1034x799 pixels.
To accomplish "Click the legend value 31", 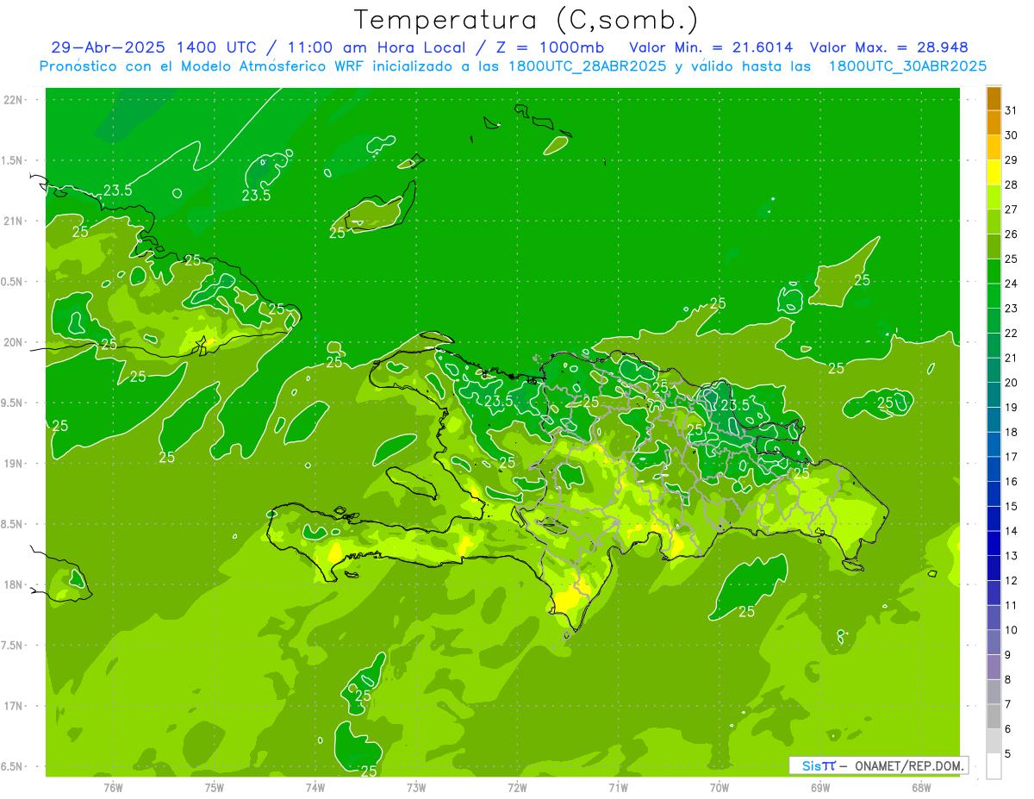I will (x=1012, y=110).
